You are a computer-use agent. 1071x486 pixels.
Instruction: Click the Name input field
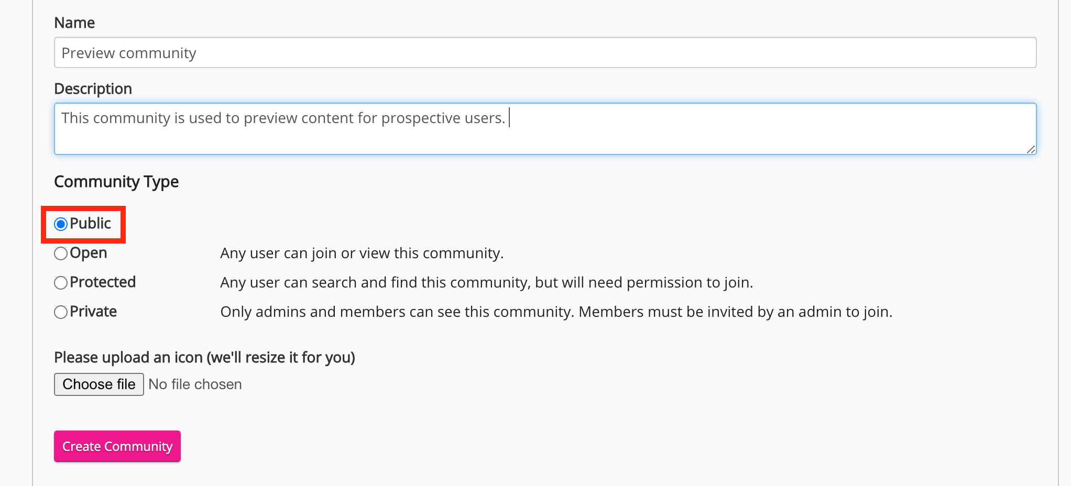[545, 52]
